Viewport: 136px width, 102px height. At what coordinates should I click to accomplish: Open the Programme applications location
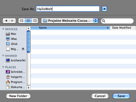(15, 82)
